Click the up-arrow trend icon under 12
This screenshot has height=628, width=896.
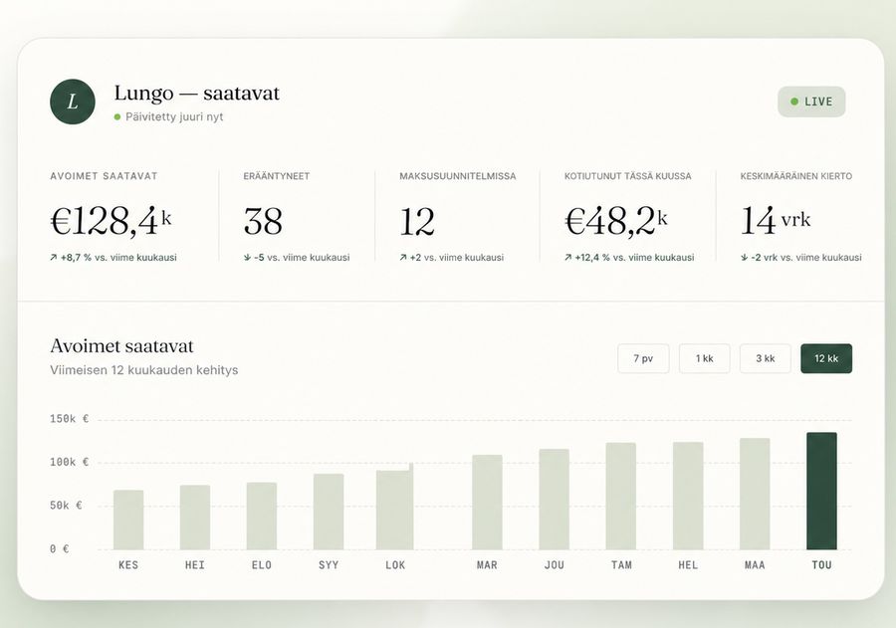(x=403, y=258)
